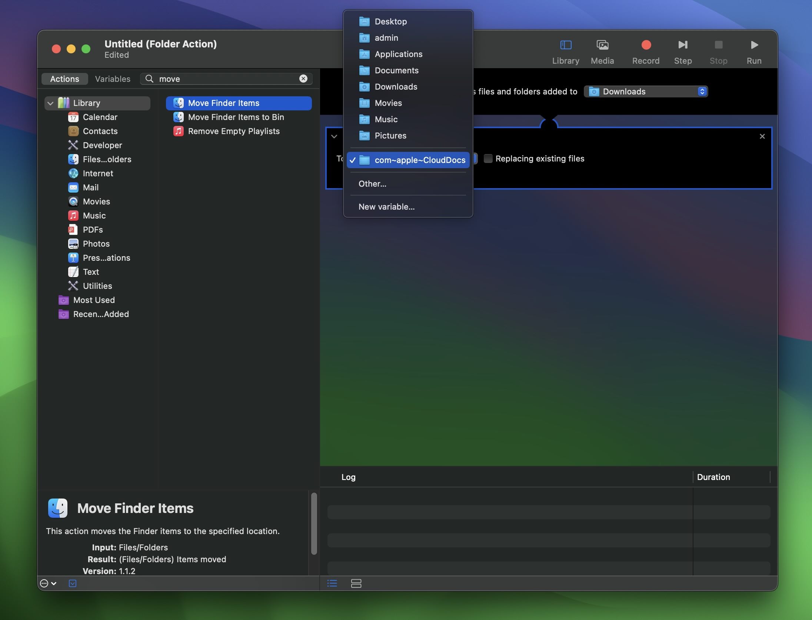
Task: Click the description panel scrollbar
Action: click(x=314, y=524)
